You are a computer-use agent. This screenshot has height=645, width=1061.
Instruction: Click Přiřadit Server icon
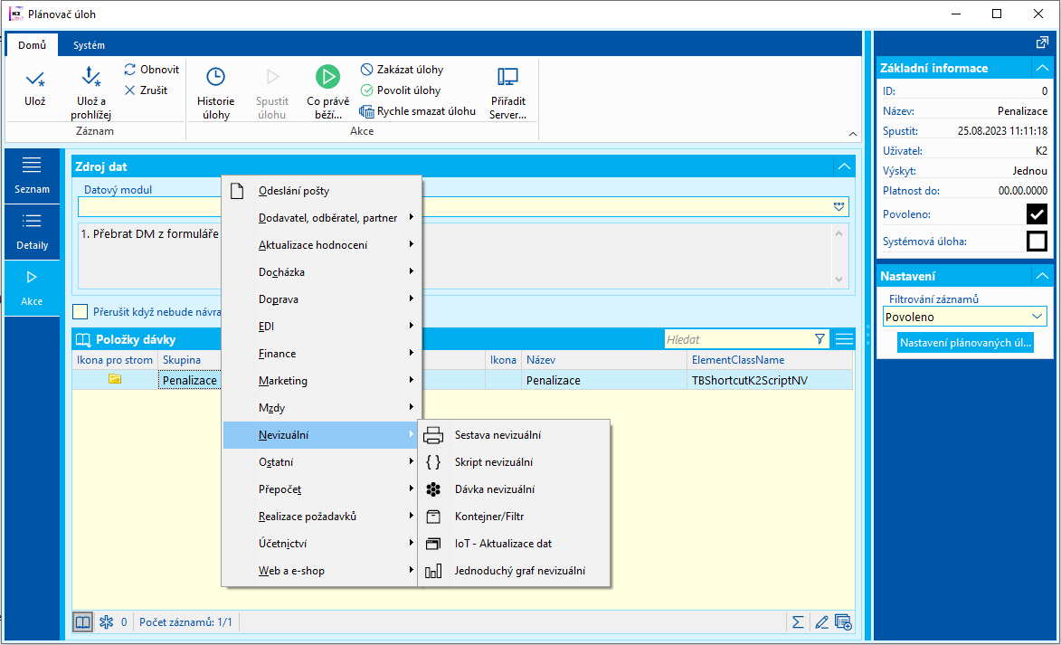[507, 78]
